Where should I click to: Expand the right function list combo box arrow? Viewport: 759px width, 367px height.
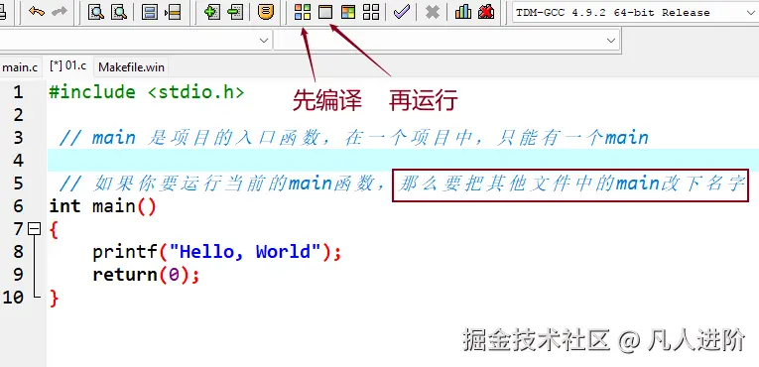(611, 41)
